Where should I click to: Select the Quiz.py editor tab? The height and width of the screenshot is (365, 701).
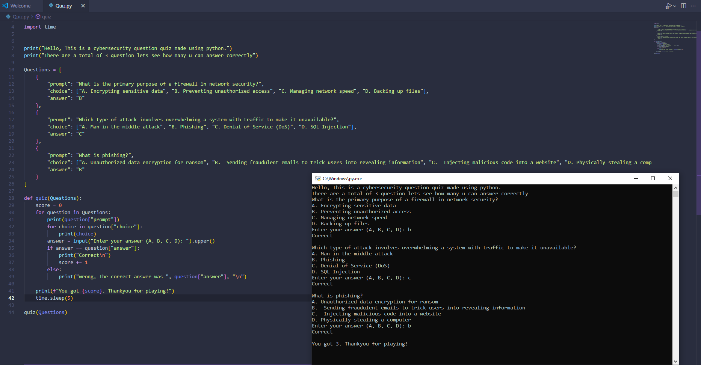pos(63,6)
